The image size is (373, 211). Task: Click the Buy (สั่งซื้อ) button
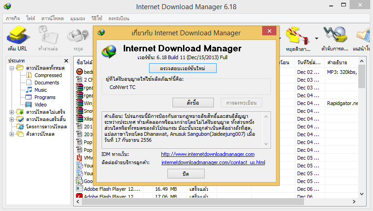click(193, 103)
